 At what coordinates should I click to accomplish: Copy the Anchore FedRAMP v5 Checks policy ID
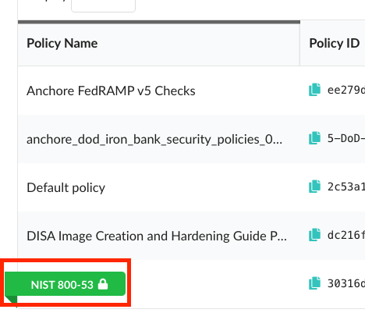[x=314, y=90]
